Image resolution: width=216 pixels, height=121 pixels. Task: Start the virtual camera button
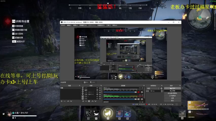tap(172, 93)
